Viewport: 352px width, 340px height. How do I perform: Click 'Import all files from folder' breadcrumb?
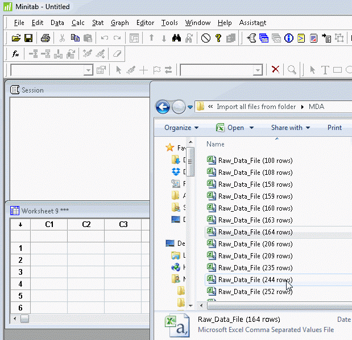tap(256, 107)
